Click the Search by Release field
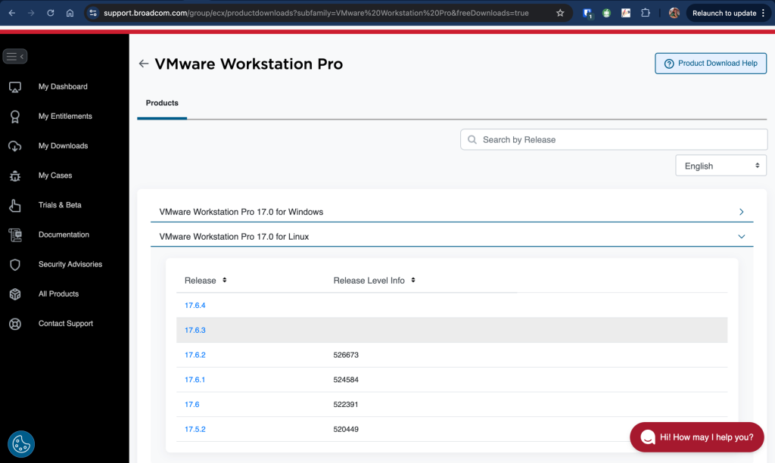 (613, 139)
